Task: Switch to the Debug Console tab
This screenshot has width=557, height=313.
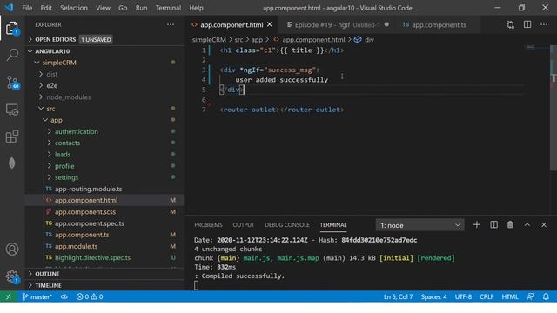Action: (287, 225)
